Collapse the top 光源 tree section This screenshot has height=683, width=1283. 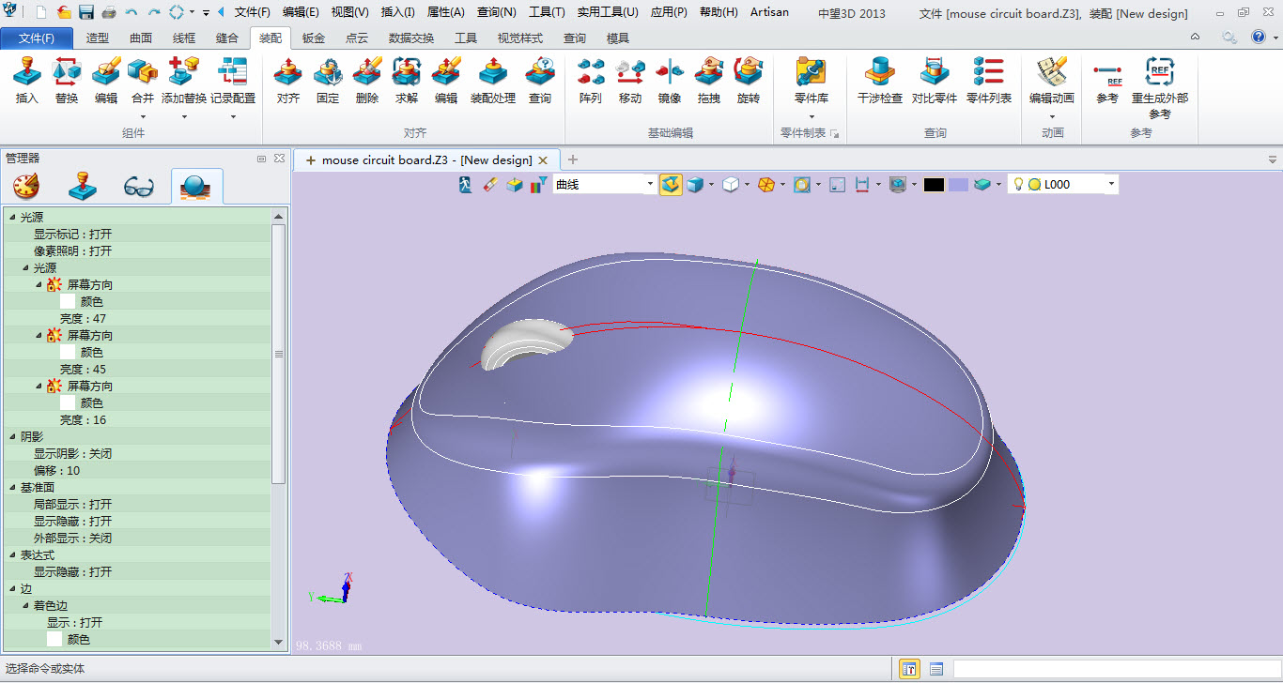click(13, 217)
